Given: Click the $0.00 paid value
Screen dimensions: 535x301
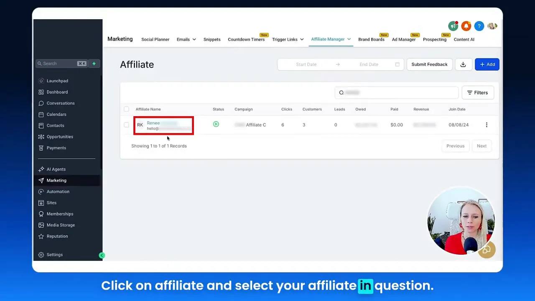Looking at the screenshot, I should [x=397, y=125].
